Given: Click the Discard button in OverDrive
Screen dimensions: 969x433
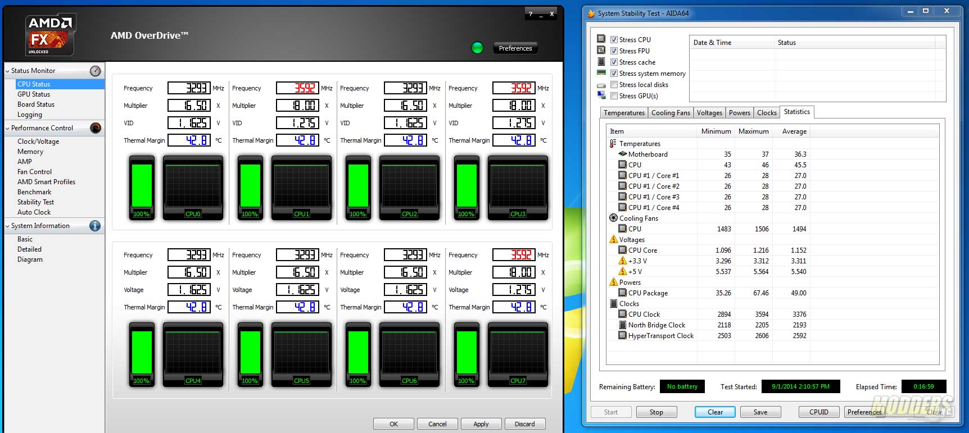Looking at the screenshot, I should [x=525, y=424].
